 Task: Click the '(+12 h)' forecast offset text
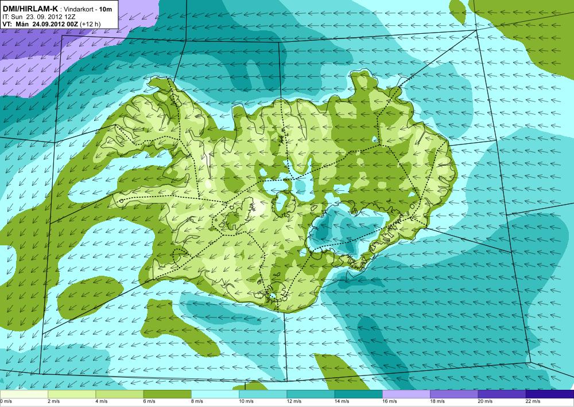[91, 24]
